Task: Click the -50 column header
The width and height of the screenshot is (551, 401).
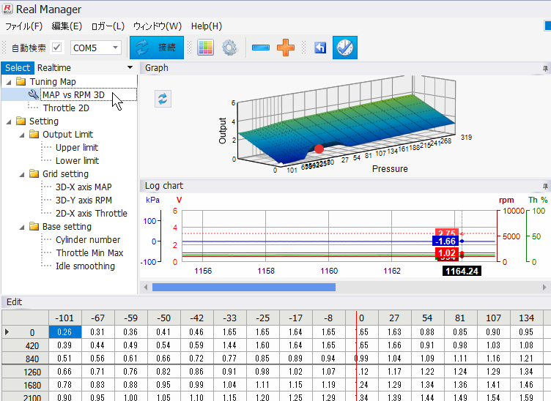Action: pyautogui.click(x=163, y=318)
